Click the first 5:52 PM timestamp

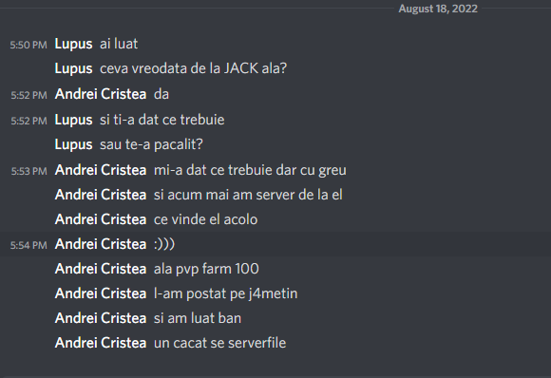(x=28, y=95)
